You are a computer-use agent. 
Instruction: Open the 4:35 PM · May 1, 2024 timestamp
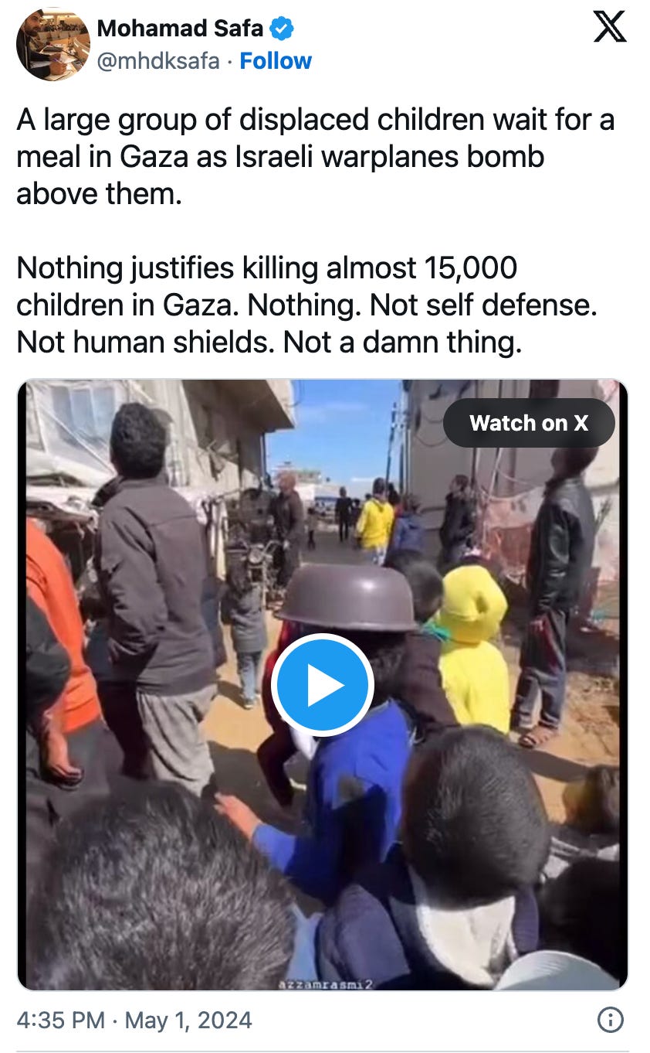coord(134,1020)
